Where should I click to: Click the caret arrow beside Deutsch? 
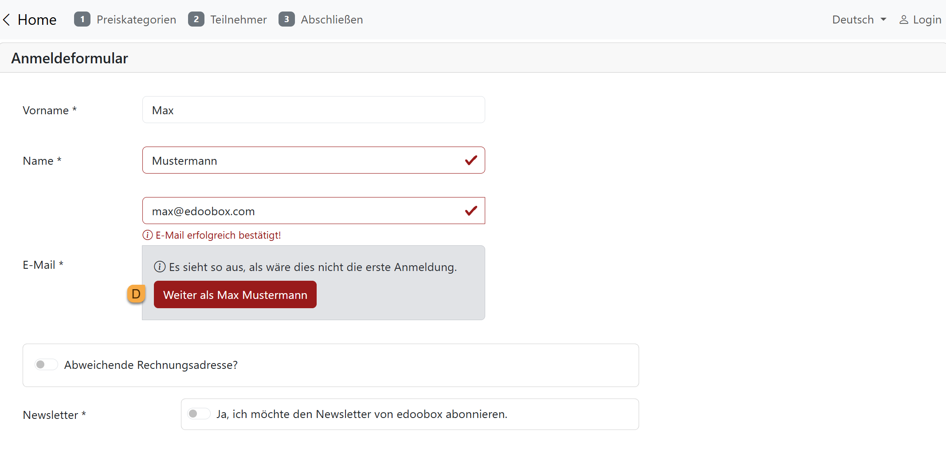pyautogui.click(x=883, y=19)
